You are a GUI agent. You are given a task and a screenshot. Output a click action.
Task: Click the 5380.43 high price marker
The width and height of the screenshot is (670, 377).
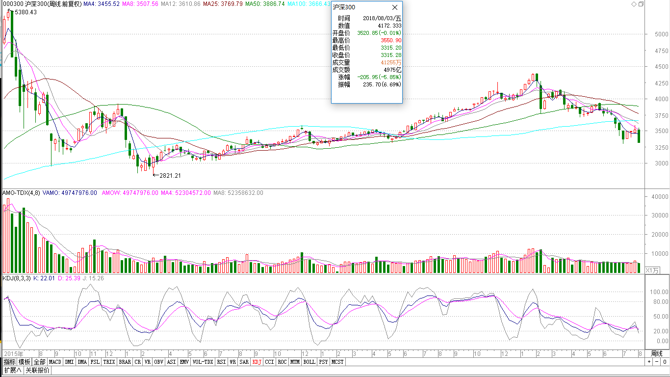click(26, 12)
